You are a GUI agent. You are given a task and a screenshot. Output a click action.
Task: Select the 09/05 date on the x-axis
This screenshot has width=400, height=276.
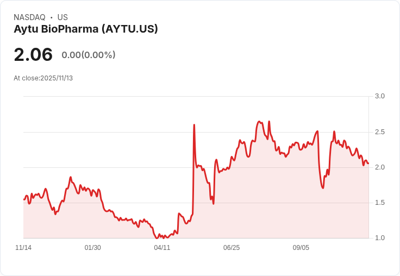click(x=301, y=248)
